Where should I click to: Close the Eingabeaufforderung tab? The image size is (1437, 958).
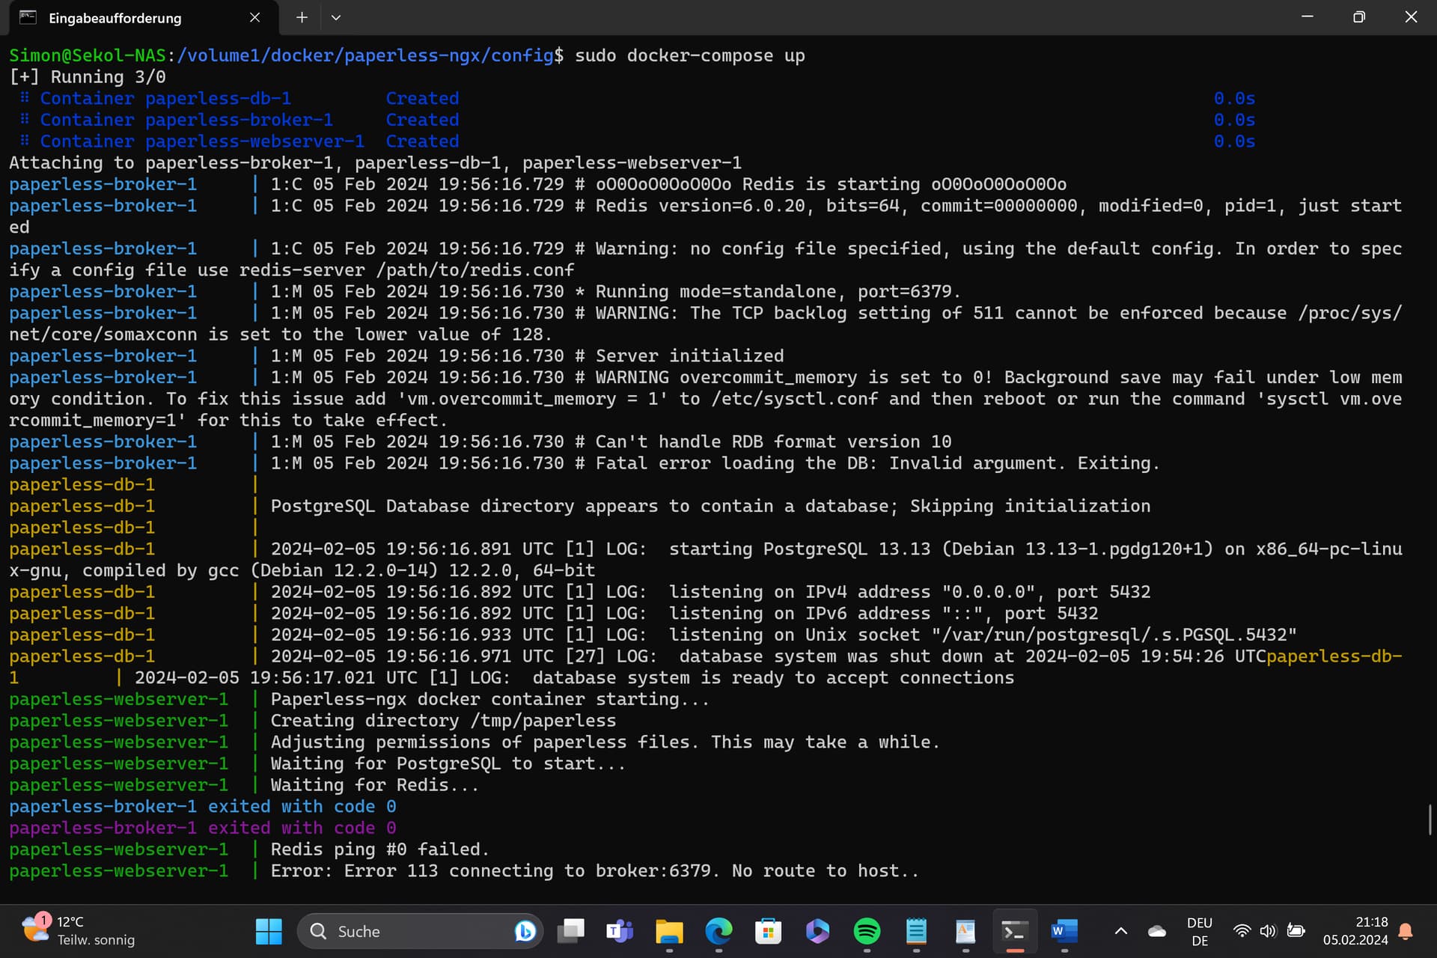254,17
